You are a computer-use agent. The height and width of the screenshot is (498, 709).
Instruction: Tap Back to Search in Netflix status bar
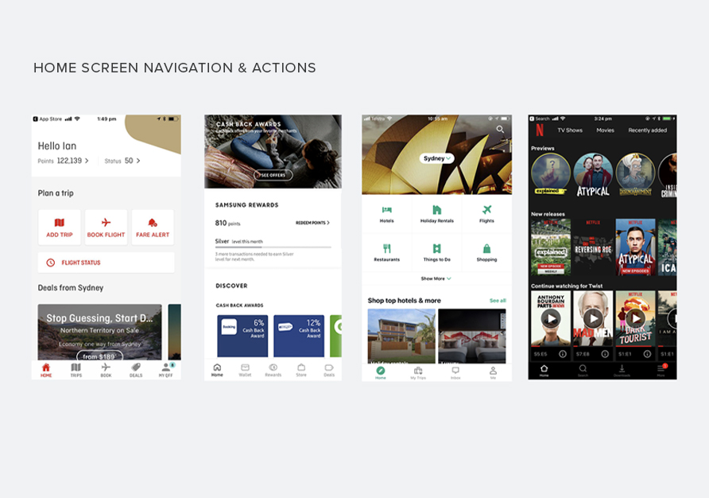pos(539,119)
